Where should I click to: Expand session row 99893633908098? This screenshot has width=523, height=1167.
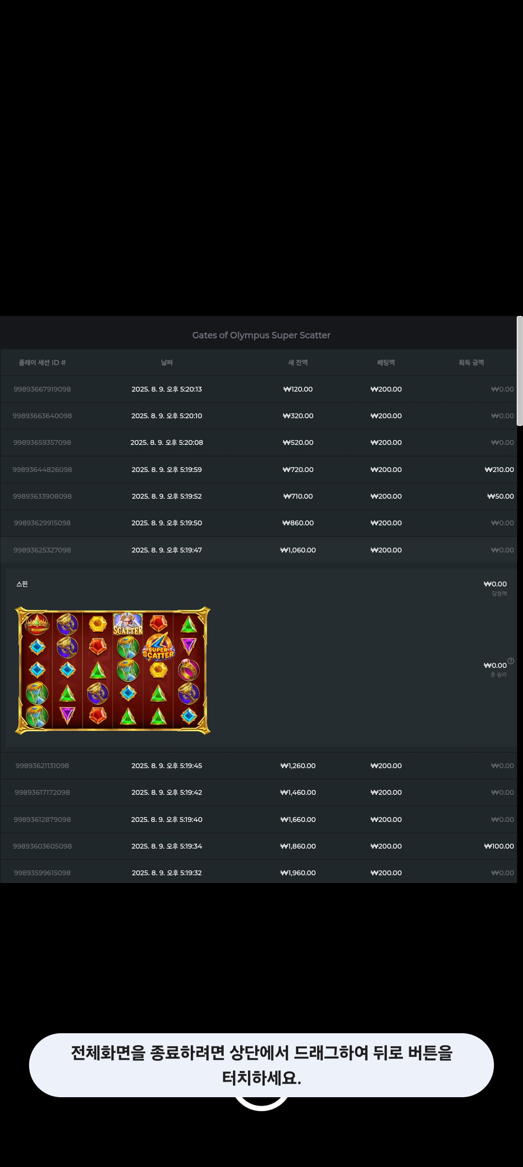click(259, 496)
